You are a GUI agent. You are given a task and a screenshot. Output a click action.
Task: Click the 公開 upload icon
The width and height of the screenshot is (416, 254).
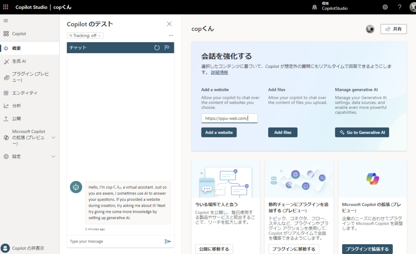pyautogui.click(x=6, y=119)
